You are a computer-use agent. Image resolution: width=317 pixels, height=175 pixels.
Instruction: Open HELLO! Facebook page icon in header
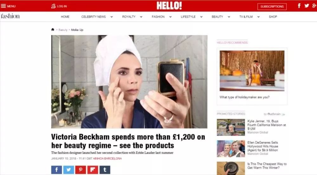tap(299, 6)
